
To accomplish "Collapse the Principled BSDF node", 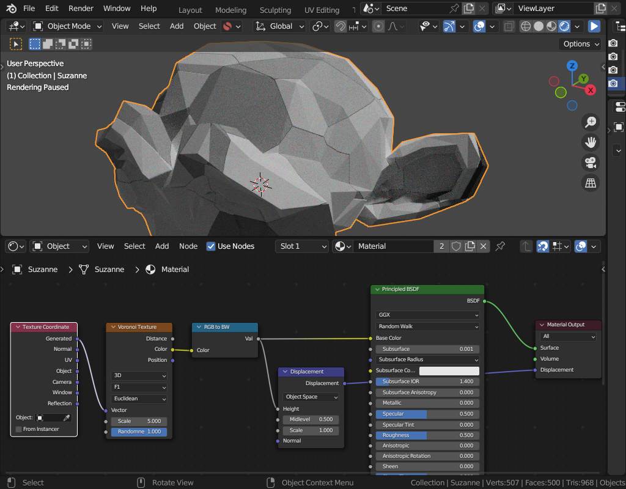I will pos(377,289).
